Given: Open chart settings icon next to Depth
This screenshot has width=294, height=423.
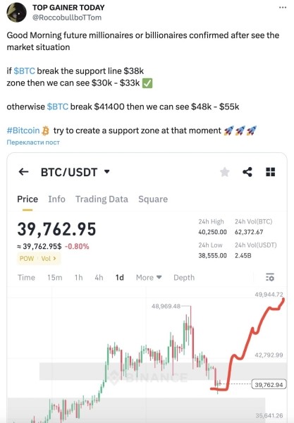Looking at the screenshot, I should pyautogui.click(x=270, y=277).
